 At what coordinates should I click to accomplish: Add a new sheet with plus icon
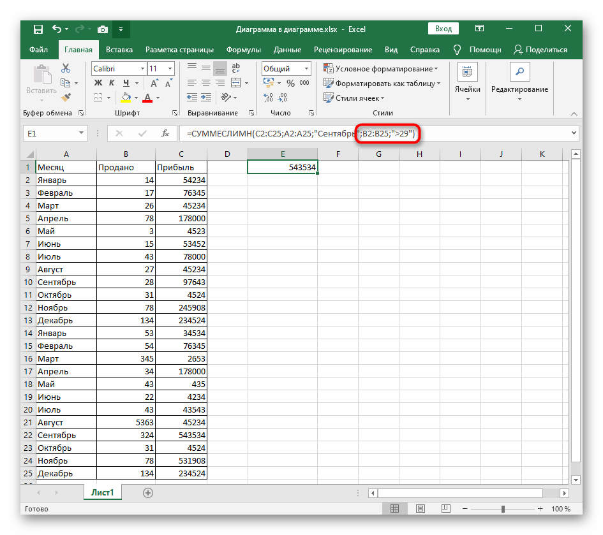148,492
